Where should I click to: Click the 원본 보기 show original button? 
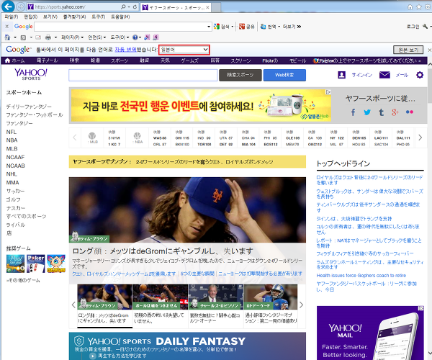coord(408,50)
